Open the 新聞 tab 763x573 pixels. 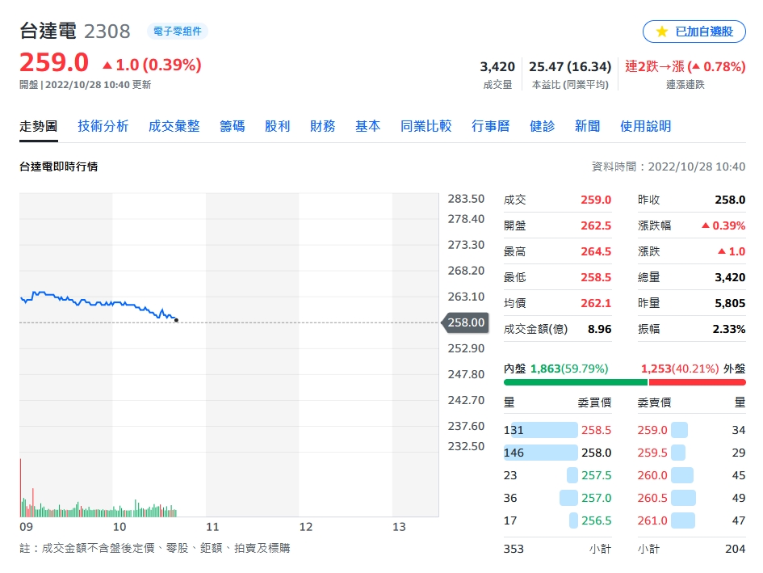(x=587, y=127)
